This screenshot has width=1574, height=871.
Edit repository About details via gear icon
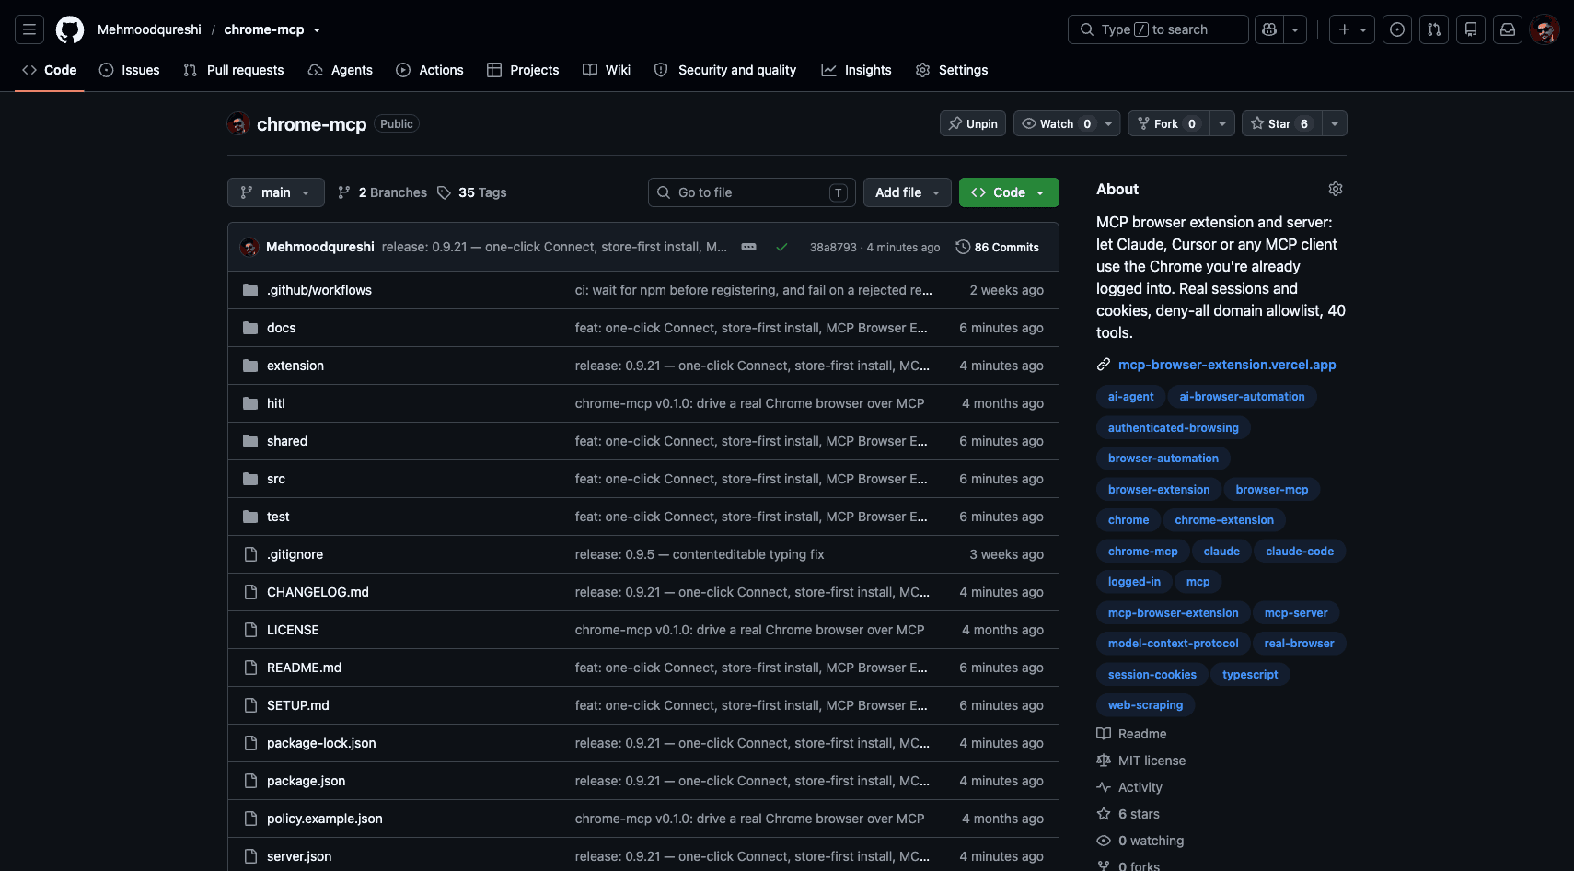click(1336, 189)
